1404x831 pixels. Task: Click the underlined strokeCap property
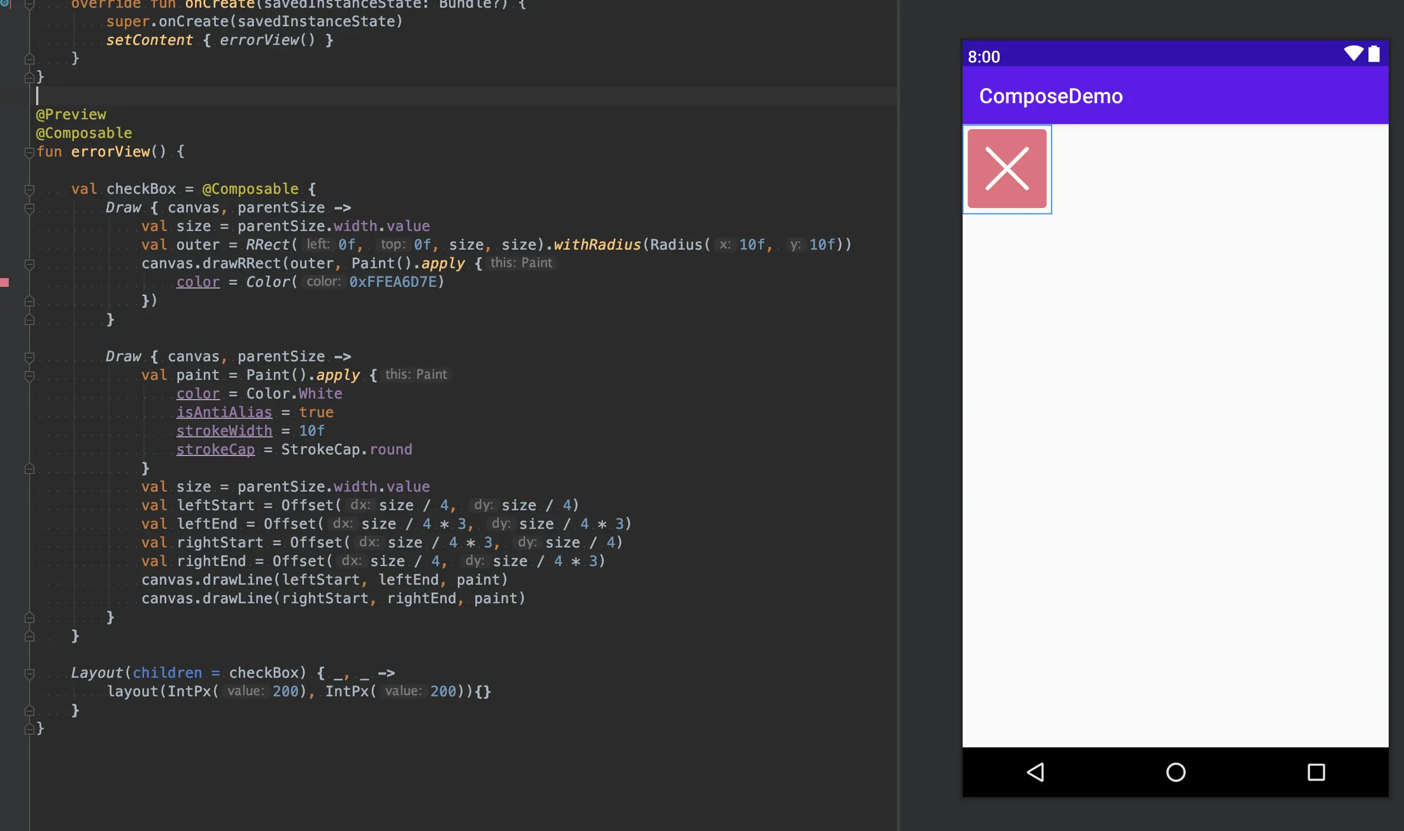[x=216, y=449]
